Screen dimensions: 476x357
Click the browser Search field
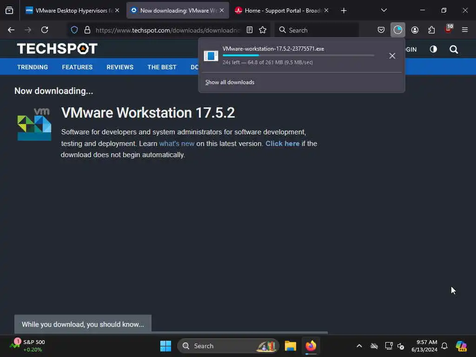[x=317, y=30]
